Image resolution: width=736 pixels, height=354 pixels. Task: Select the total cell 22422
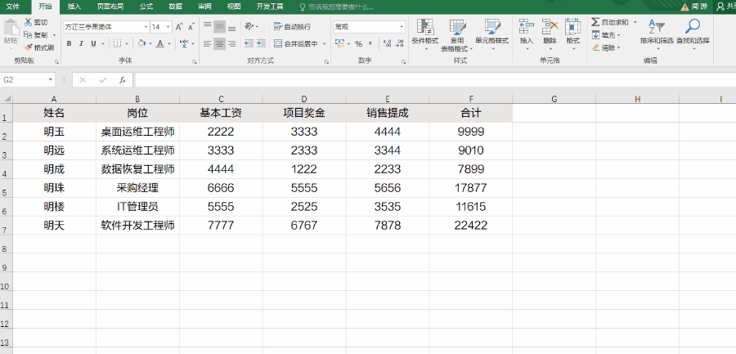tap(471, 226)
